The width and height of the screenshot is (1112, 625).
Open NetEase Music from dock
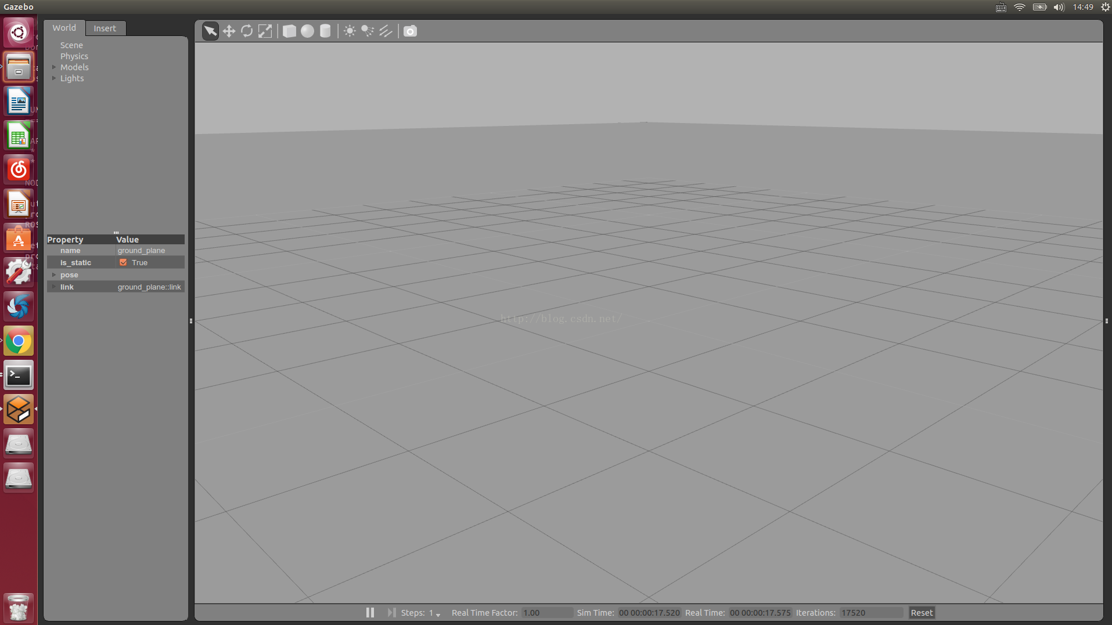point(19,170)
